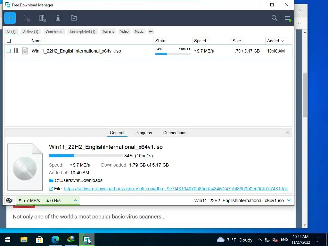Click the trash delete icon in toolbar

58,18
